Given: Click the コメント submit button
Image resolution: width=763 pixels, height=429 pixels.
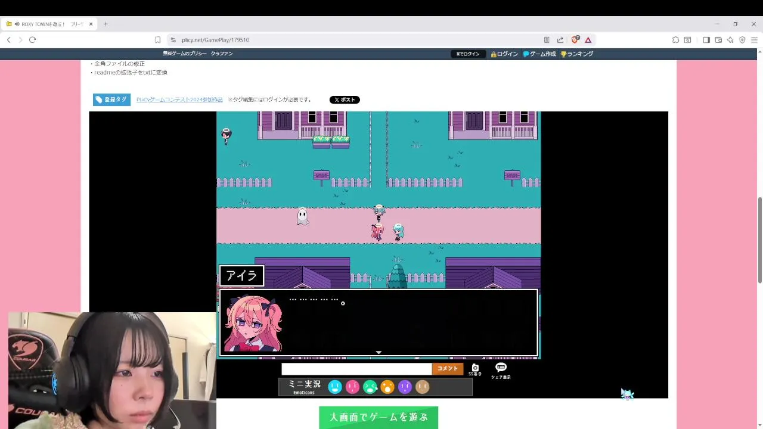Looking at the screenshot, I should 448,369.
